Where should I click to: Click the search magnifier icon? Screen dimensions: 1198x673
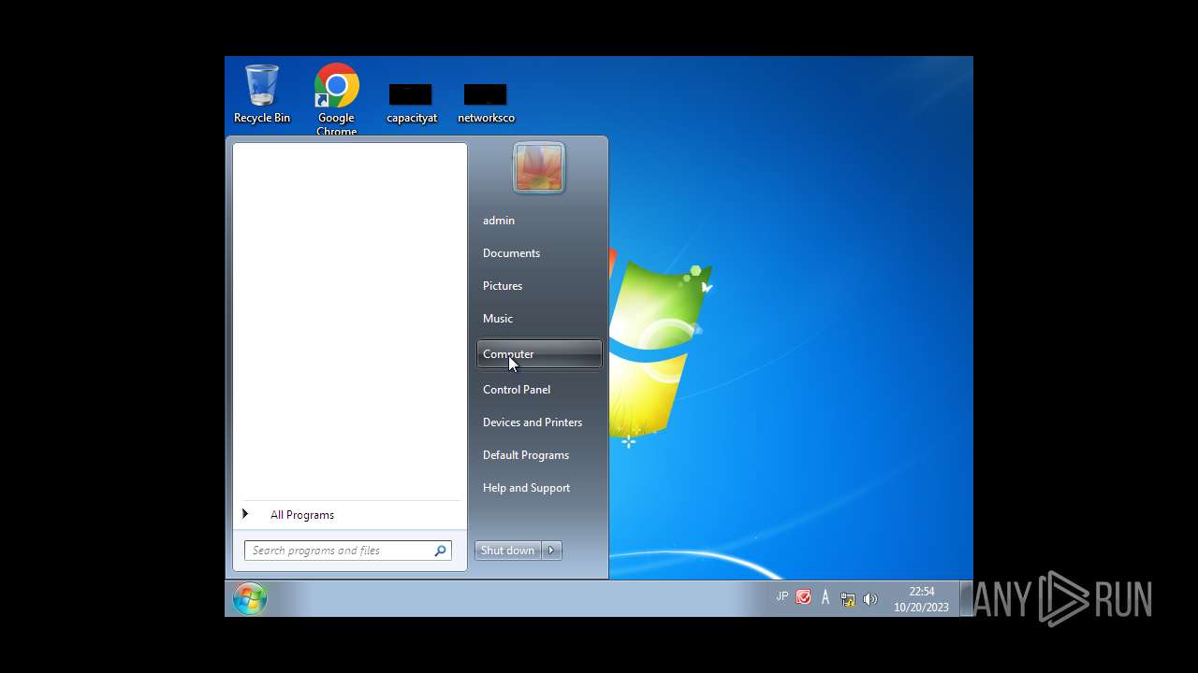440,551
